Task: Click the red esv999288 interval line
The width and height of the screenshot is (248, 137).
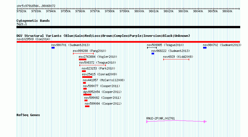Action: click(x=83, y=54)
